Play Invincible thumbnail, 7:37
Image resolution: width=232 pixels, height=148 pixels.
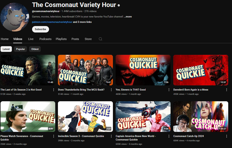tap(85, 117)
